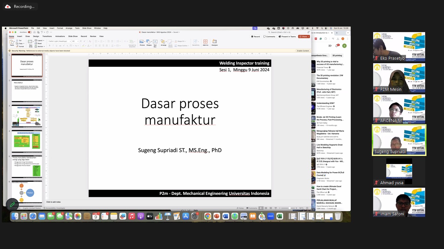
Task: Open the Slide Show tab in the ribbon
Action: tap(73, 36)
